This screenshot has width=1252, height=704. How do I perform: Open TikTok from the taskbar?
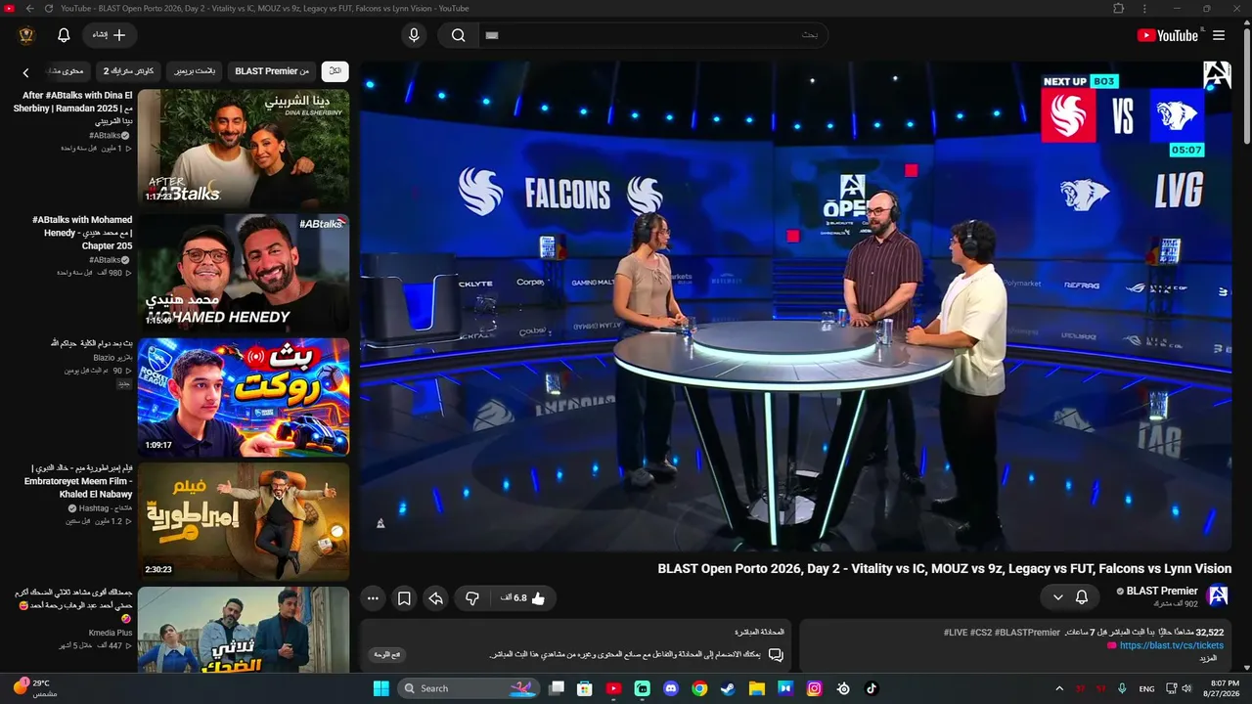[872, 688]
